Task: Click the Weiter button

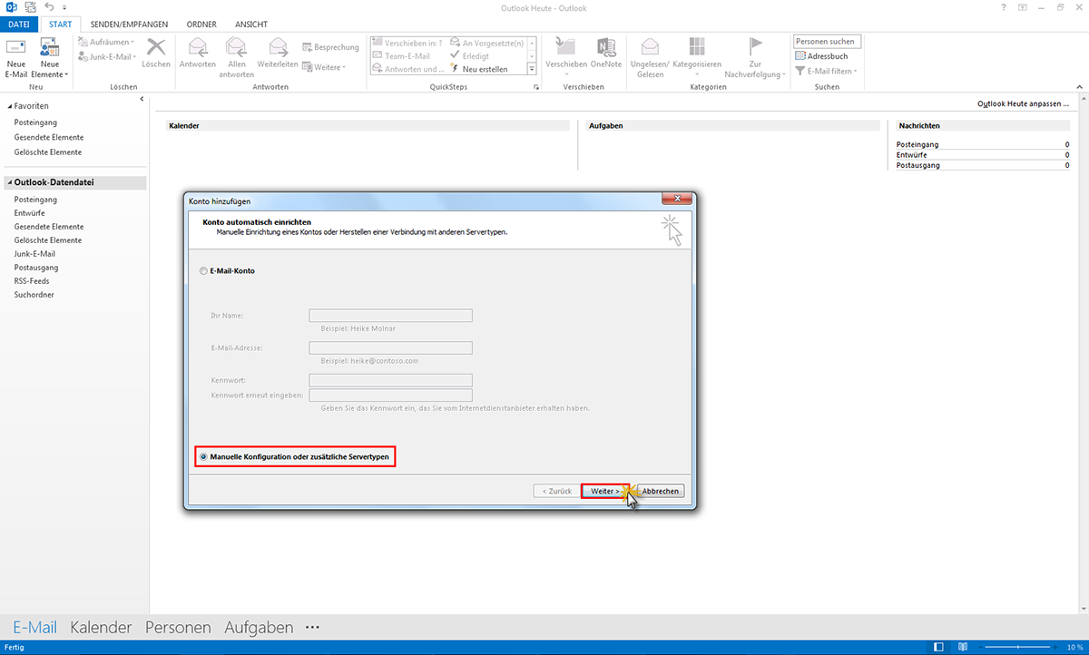Action: (x=605, y=491)
